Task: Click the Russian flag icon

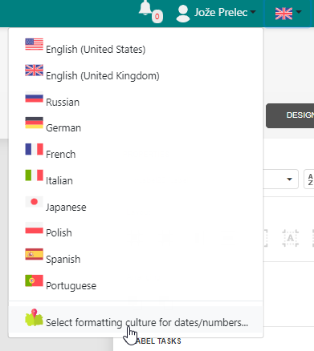Action: pos(34,97)
